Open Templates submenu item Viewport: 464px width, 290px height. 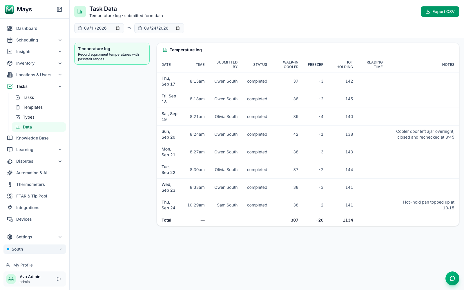tap(39, 107)
